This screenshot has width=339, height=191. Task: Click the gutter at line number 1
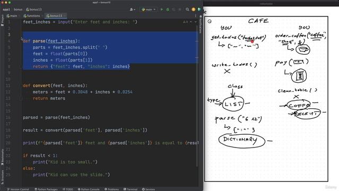(x=9, y=22)
